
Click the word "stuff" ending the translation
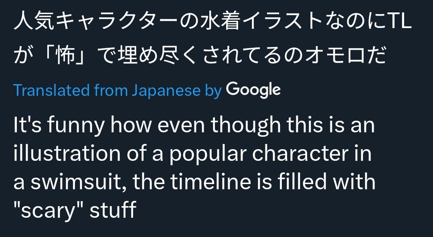[113, 210]
